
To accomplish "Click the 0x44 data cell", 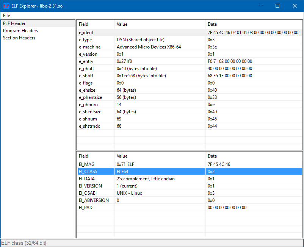I will click(x=212, y=126).
